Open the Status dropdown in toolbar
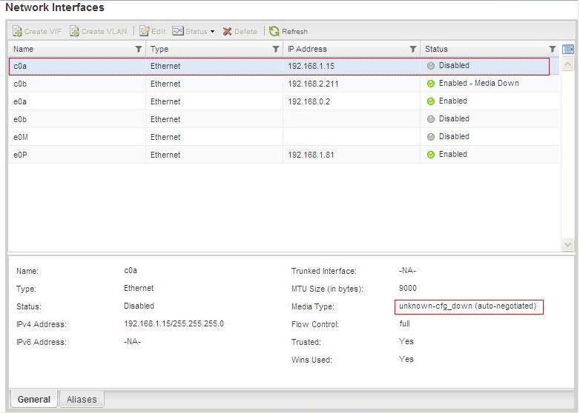The width and height of the screenshot is (580, 413). 194,31
